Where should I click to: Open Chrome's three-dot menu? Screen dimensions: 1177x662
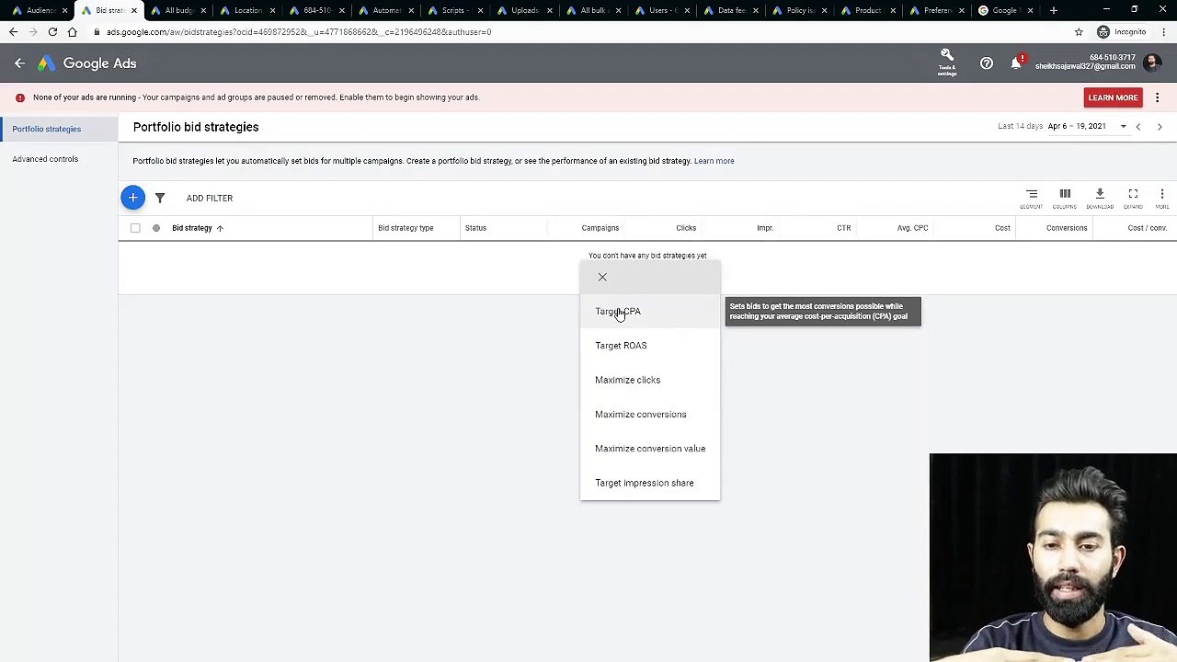coord(1163,31)
